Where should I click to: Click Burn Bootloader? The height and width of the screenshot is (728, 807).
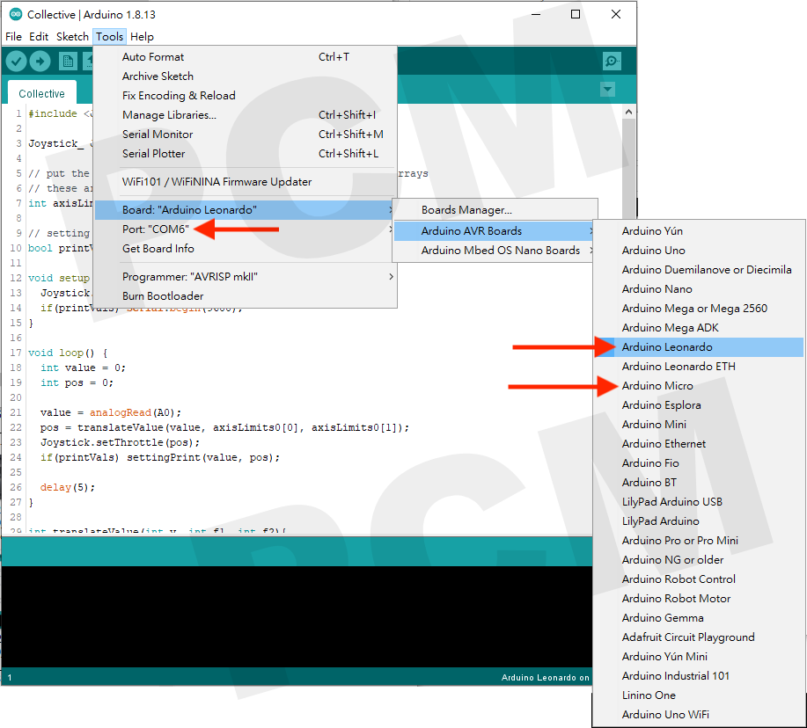tap(245, 296)
